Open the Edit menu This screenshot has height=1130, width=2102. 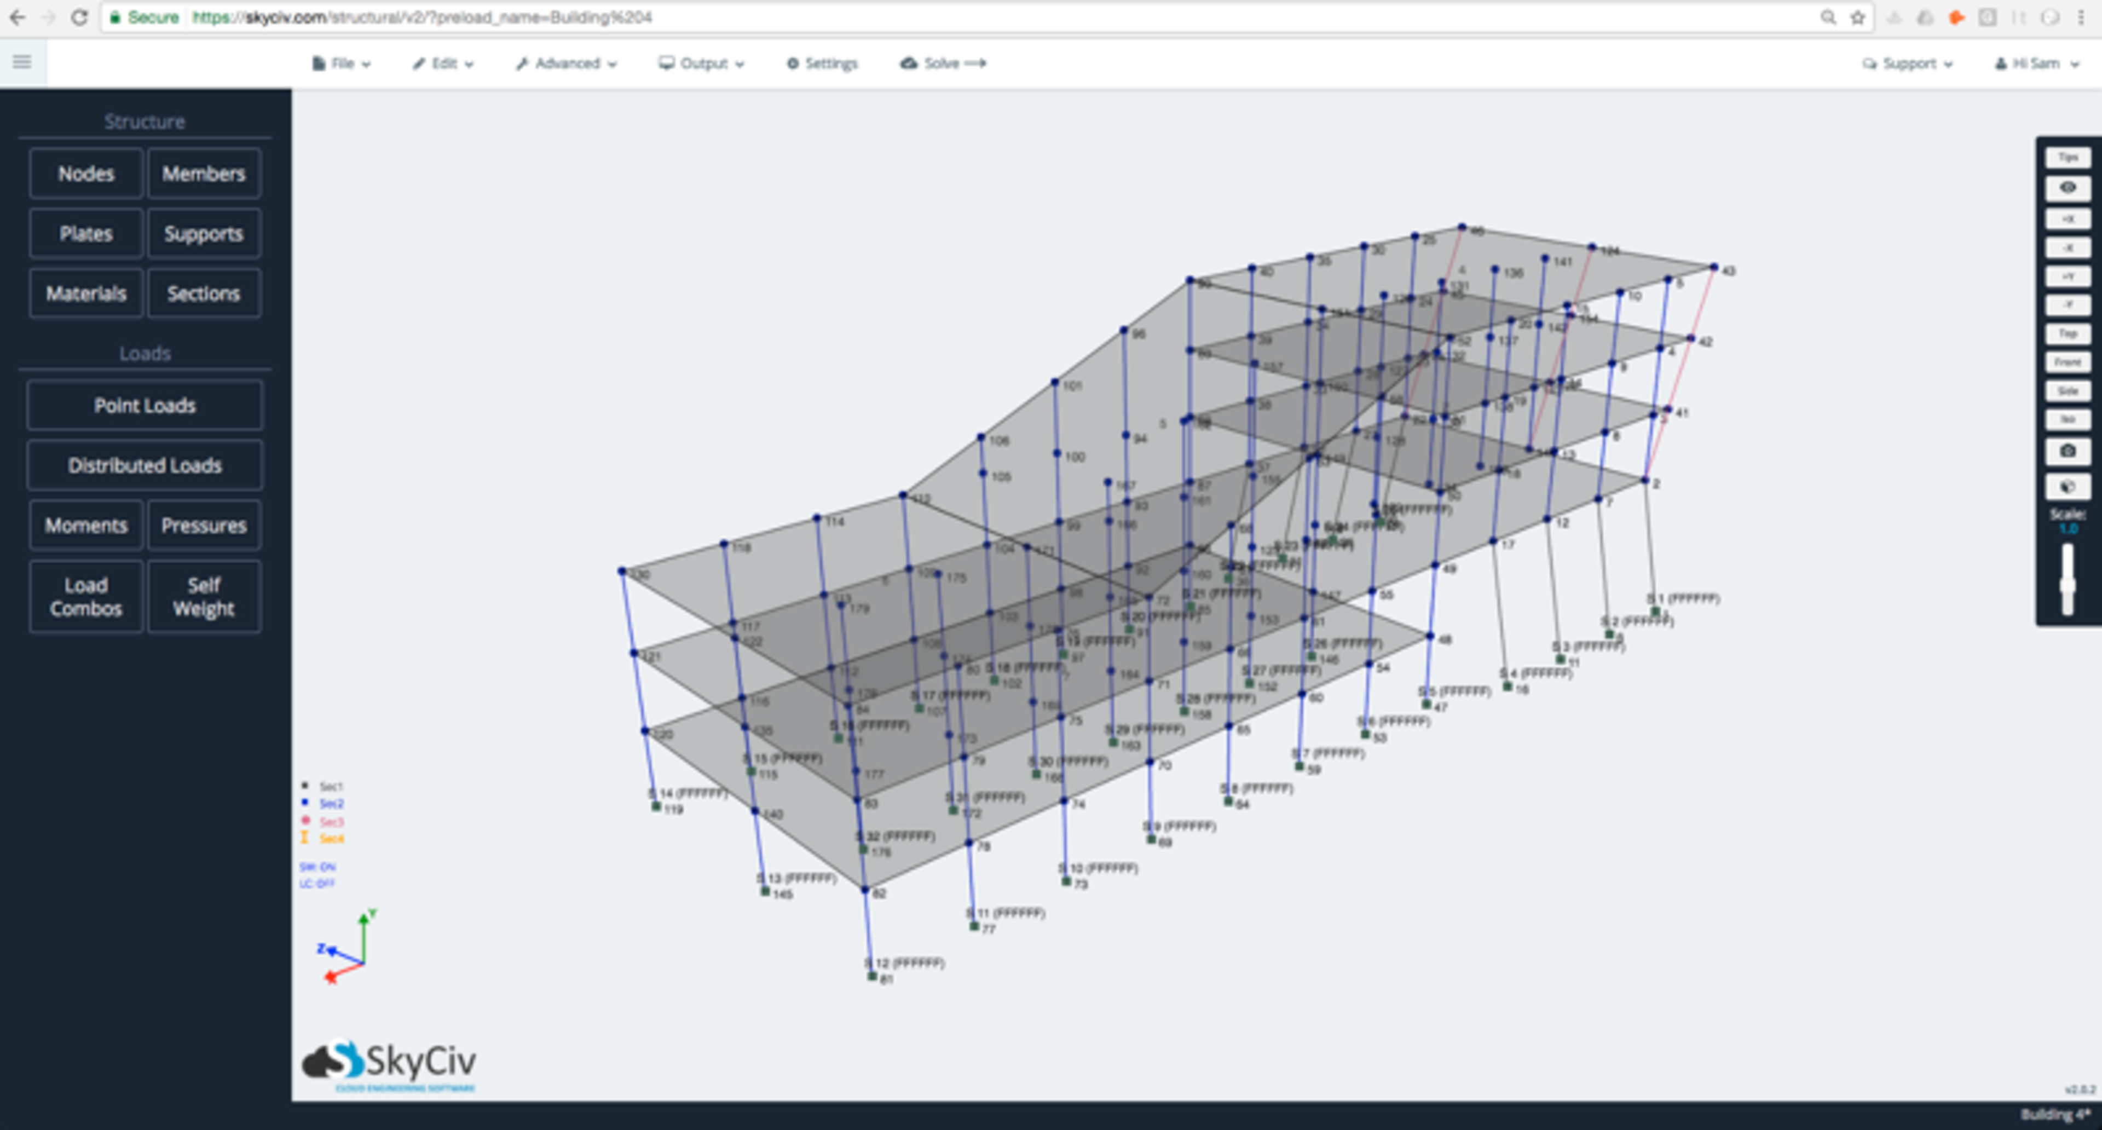click(442, 63)
